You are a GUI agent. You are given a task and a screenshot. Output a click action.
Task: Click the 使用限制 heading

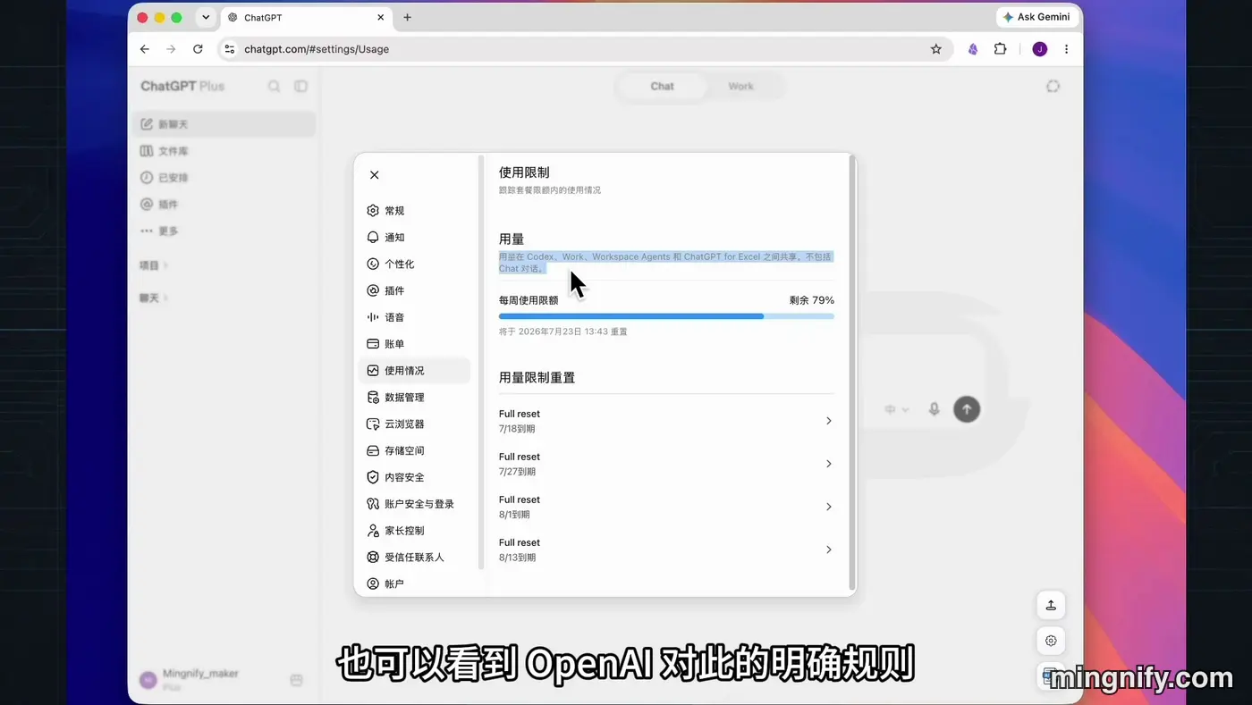(524, 172)
